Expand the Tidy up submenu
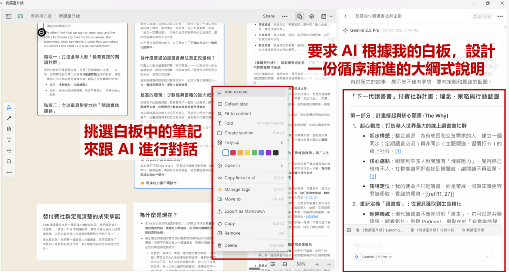Screen dimensions: 509x272 point(251,143)
